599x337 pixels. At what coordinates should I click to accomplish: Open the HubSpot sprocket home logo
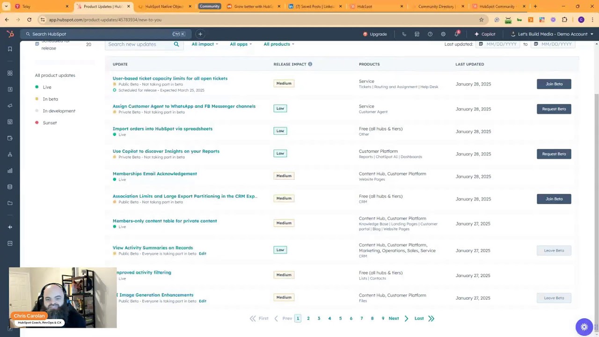click(x=10, y=34)
